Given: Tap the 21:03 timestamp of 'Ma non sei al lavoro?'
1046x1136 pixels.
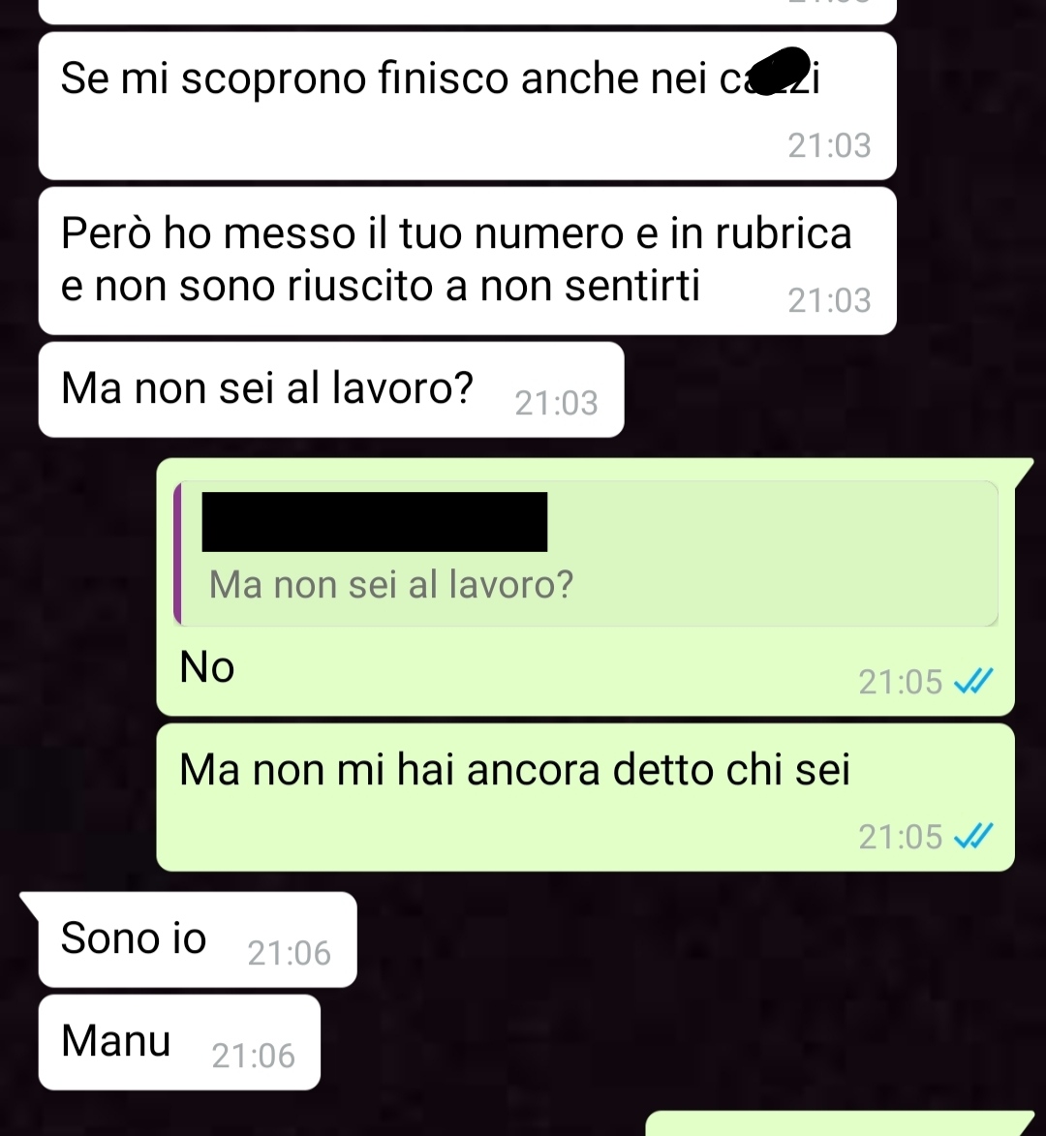Looking at the screenshot, I should point(556,404).
